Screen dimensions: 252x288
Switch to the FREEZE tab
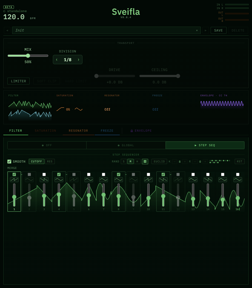[x=107, y=131]
